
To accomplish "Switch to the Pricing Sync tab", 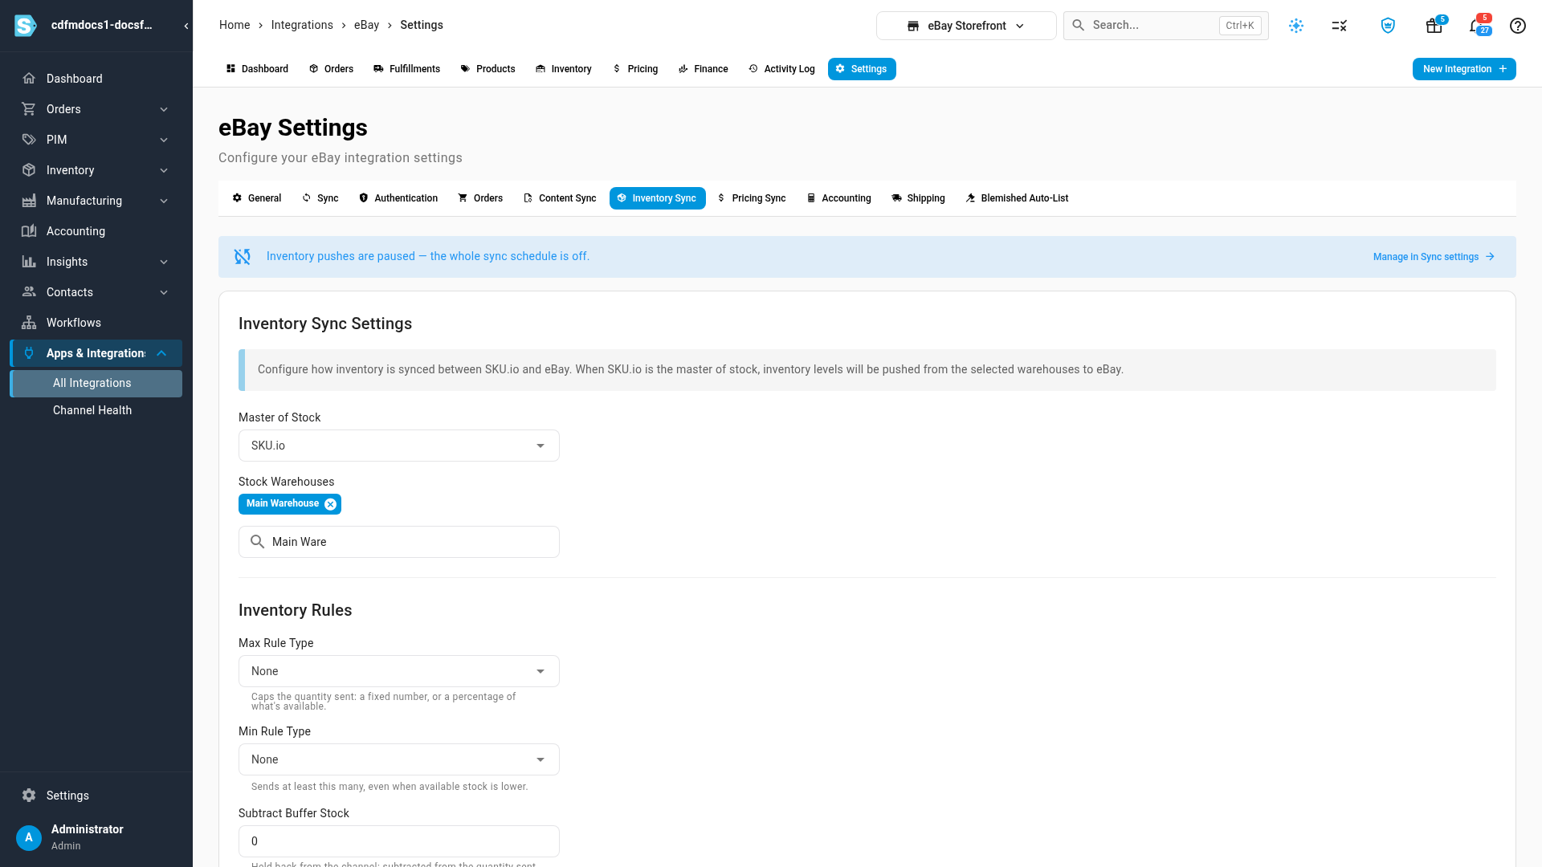I will pos(752,198).
